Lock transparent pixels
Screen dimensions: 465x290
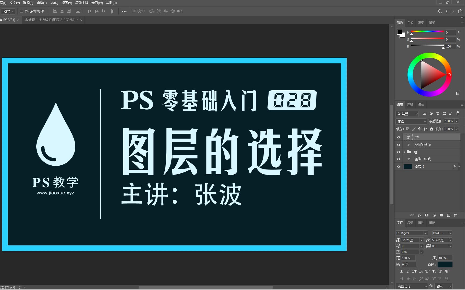click(x=408, y=129)
